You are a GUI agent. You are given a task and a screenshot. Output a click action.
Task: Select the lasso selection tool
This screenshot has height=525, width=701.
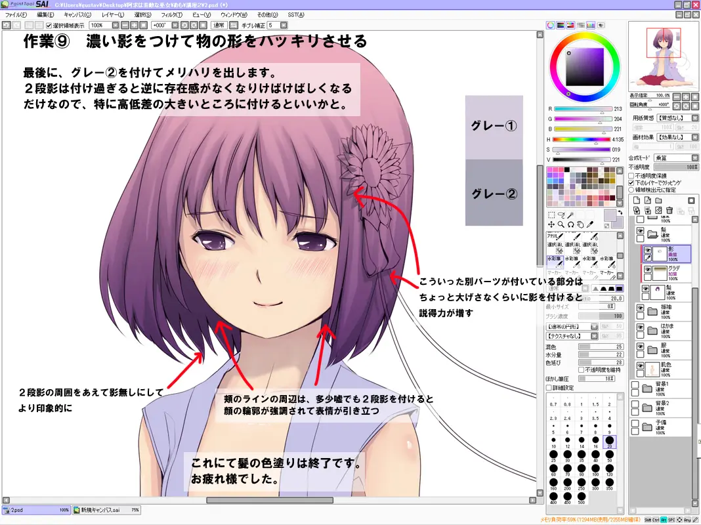561,215
